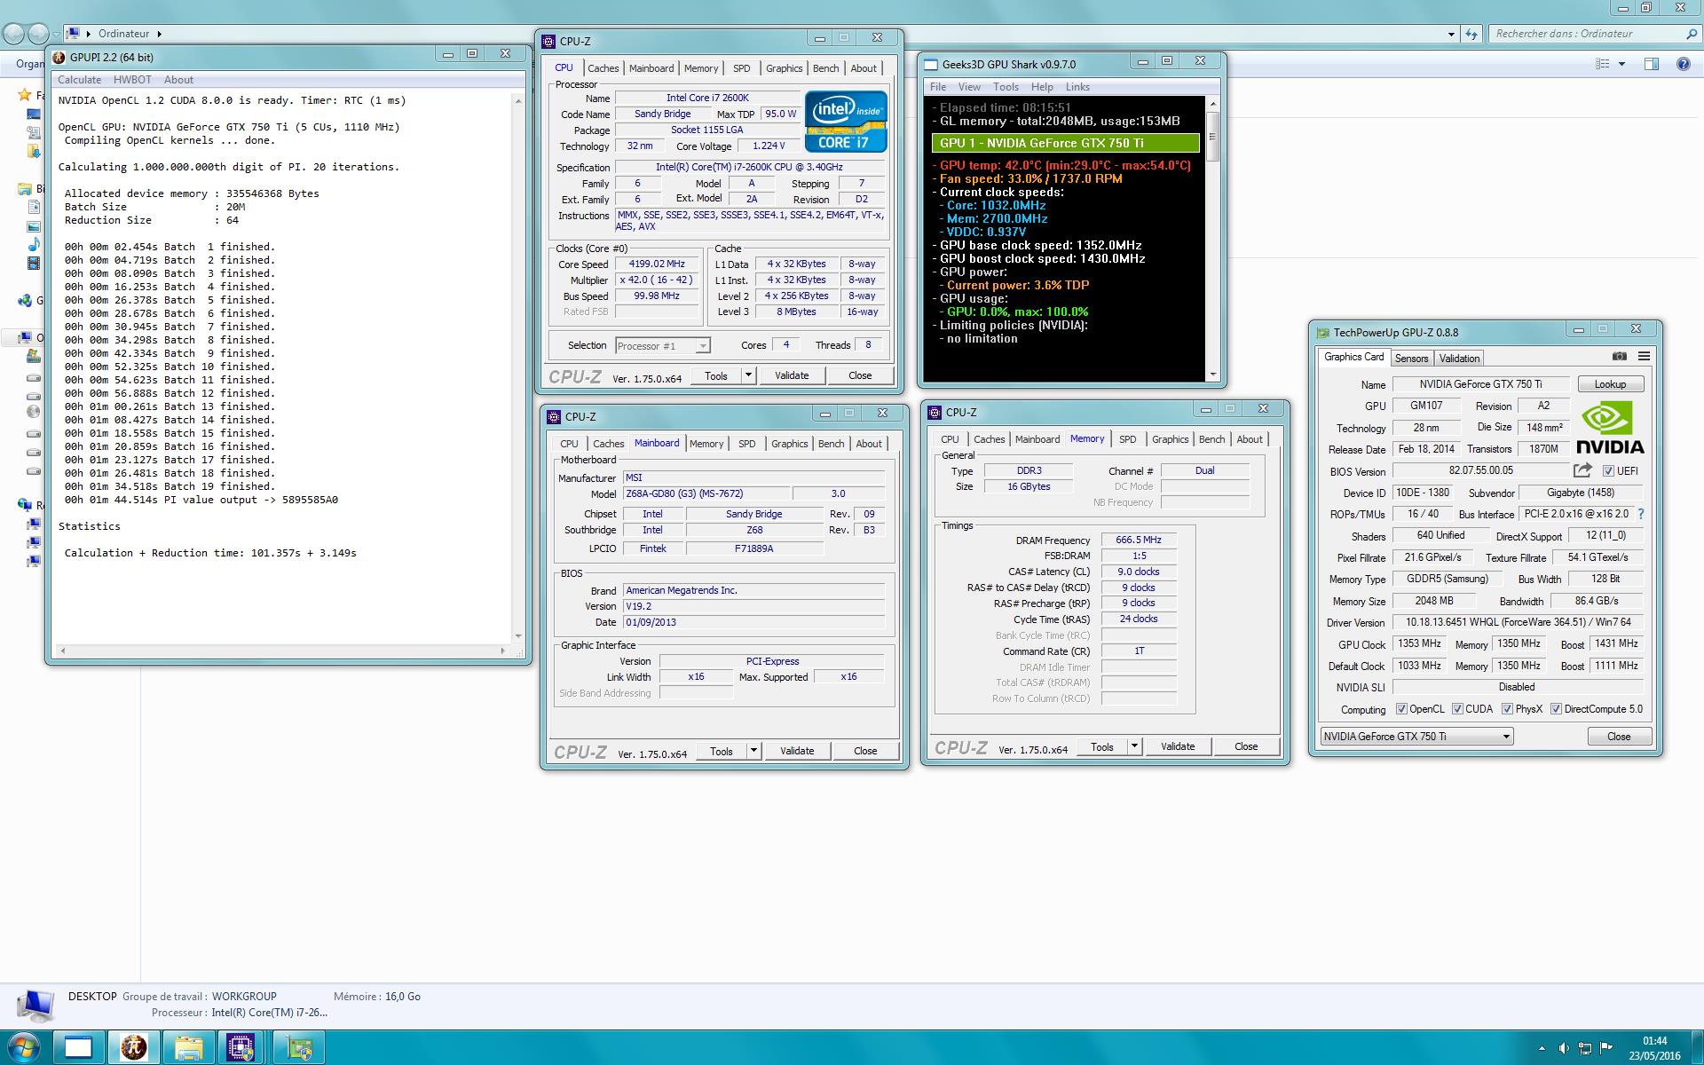Viewport: 1704px width, 1065px height.
Task: Click the BIOS share/export arrow icon in GPU-Z
Action: point(1582,470)
